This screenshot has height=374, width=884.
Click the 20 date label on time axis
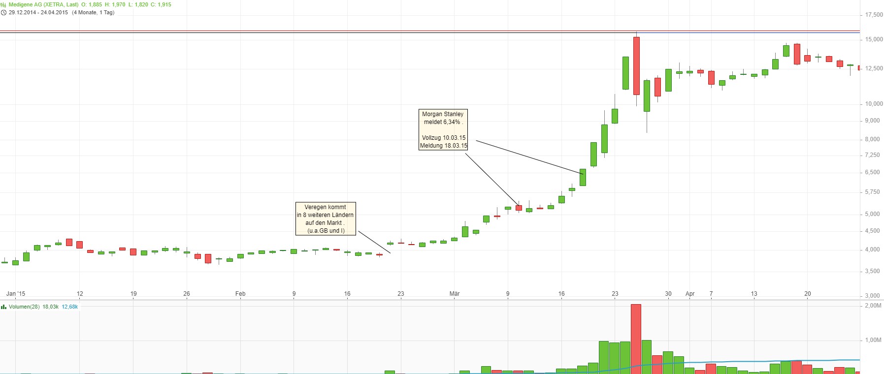point(808,294)
